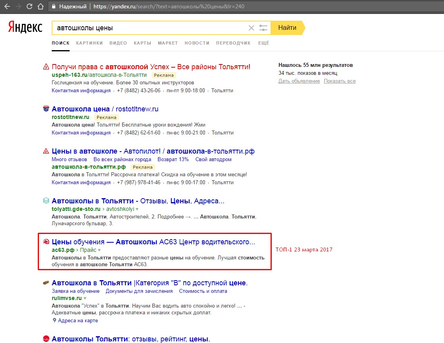Open the Заявка на обучение sitelink
The image size is (444, 343).
(76, 291)
